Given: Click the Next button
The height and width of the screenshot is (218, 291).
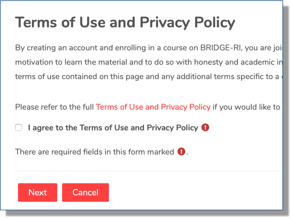Looking at the screenshot, I should tap(37, 192).
